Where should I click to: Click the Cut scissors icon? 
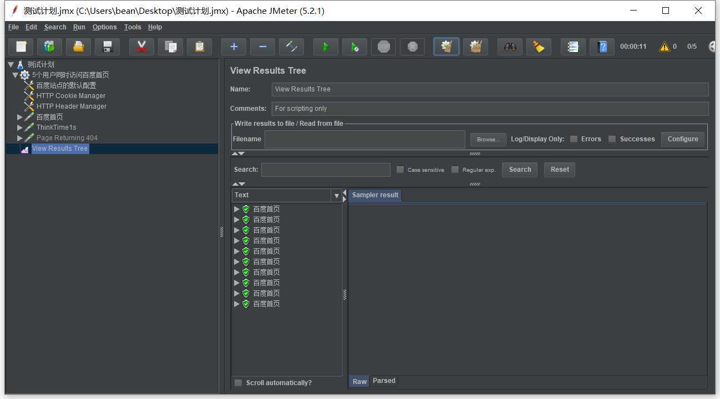coord(141,47)
